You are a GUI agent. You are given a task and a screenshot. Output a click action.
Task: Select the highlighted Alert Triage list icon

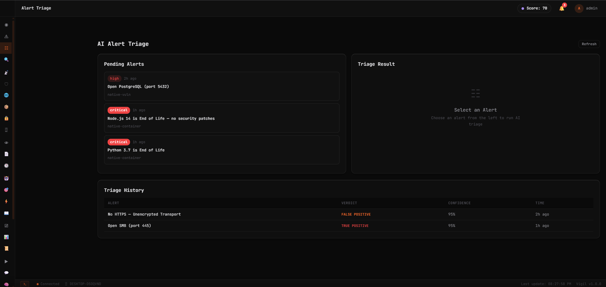[6, 48]
